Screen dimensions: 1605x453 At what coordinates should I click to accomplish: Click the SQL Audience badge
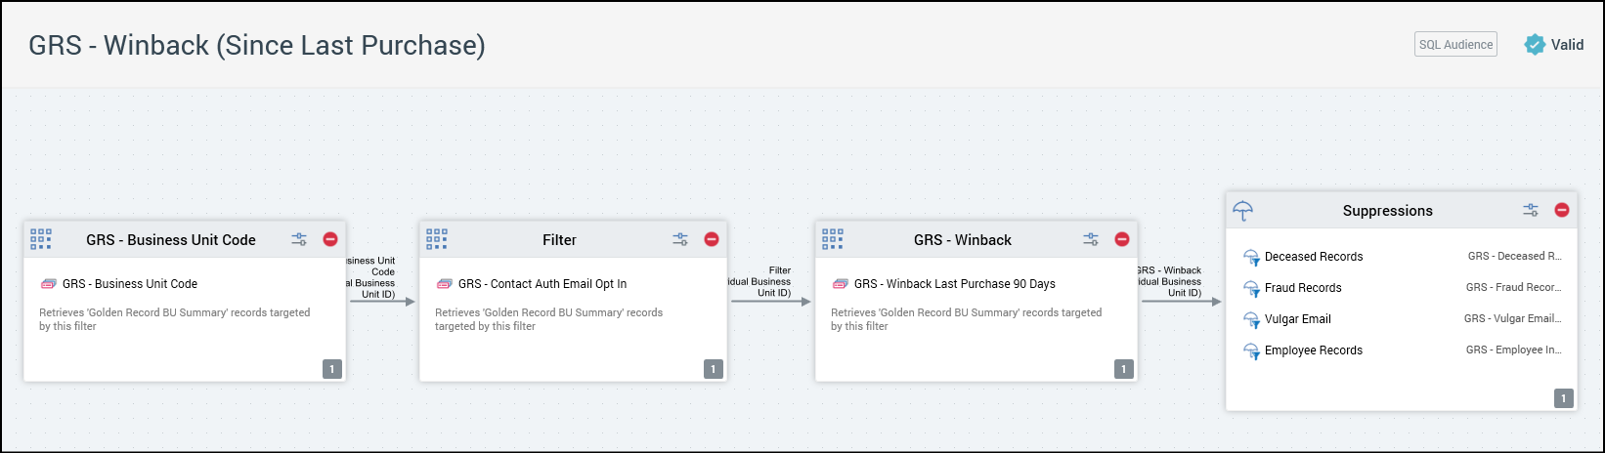click(x=1455, y=45)
